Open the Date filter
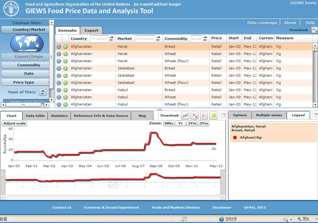The image size is (318, 223). 25,73
